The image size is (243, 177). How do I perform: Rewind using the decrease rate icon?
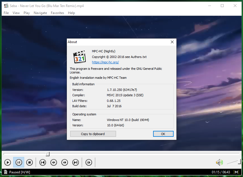click(54, 162)
